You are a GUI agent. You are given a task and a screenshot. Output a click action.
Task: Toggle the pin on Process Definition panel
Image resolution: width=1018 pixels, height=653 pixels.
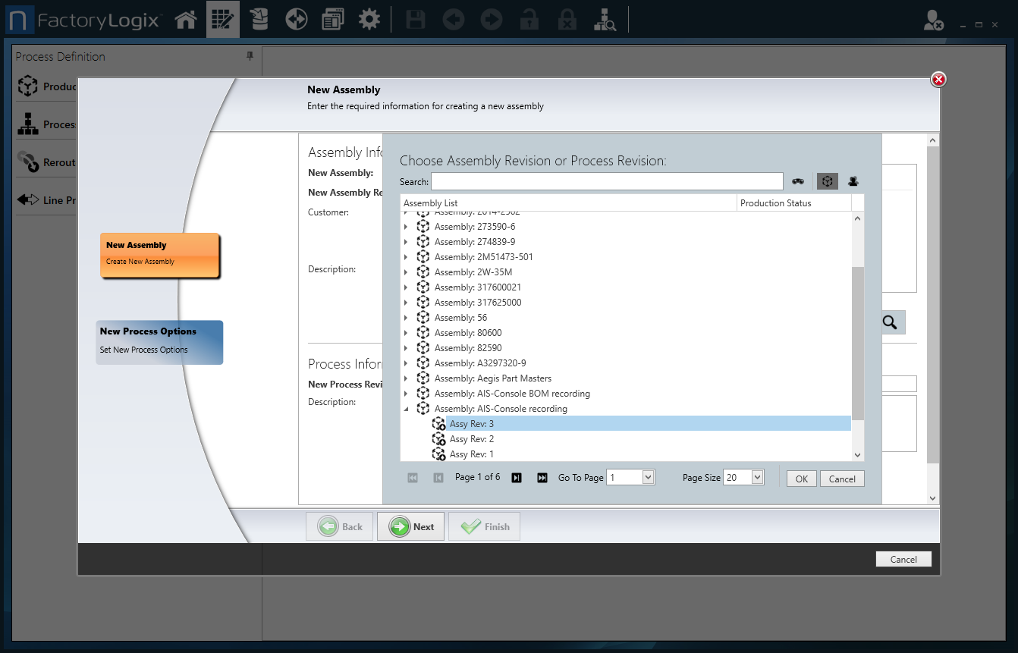pyautogui.click(x=250, y=56)
